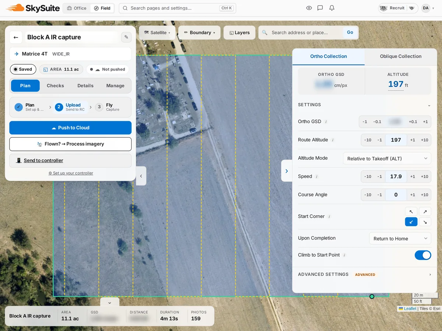The width and height of the screenshot is (442, 331).
Task: Switch to Office mode
Action: (77, 8)
